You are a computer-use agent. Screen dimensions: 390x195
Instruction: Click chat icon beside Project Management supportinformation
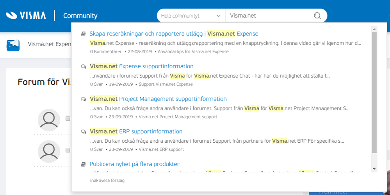(83, 99)
